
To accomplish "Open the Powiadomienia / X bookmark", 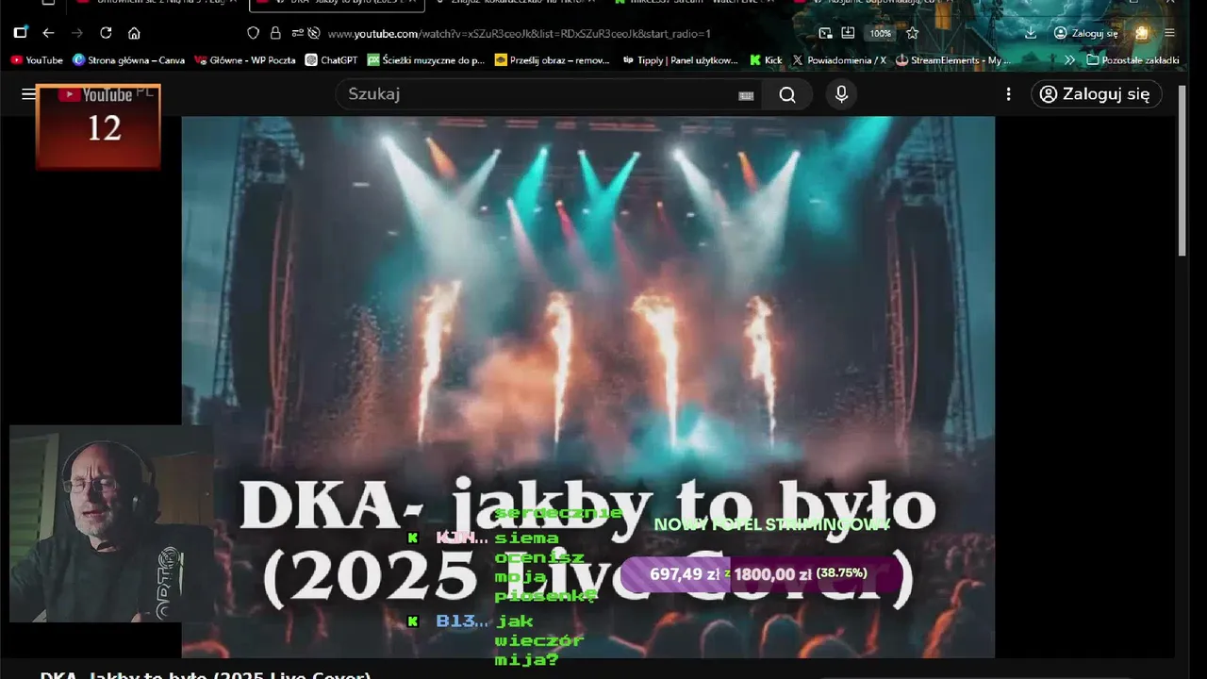I will click(839, 59).
